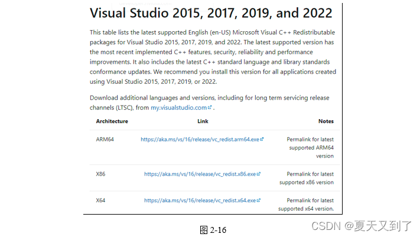Select the X64 architecture cell
The image size is (420, 237).
coord(100,200)
